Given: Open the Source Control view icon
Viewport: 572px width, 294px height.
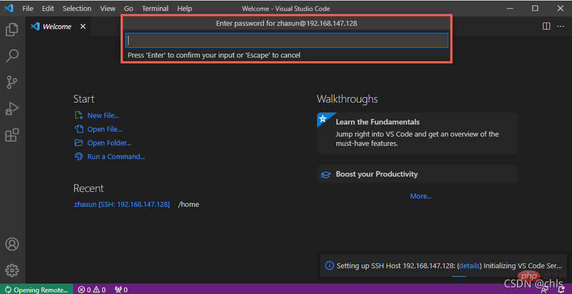Looking at the screenshot, I should click(12, 82).
